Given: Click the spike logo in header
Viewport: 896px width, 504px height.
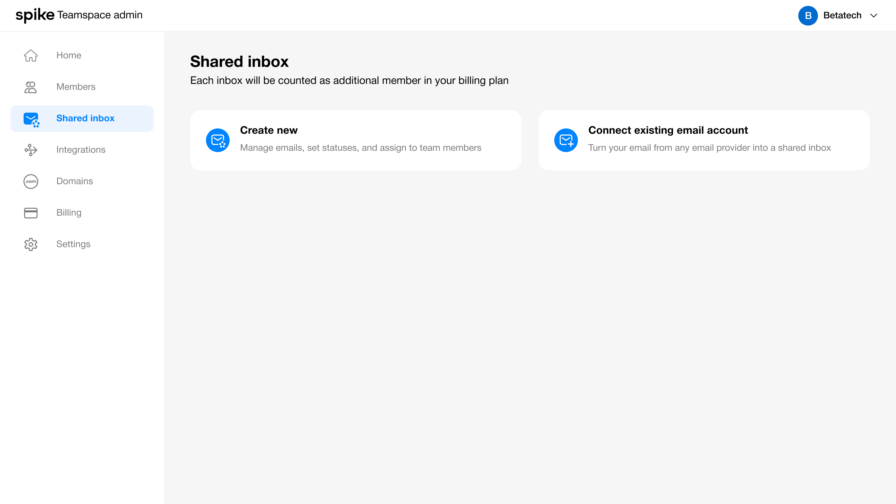Looking at the screenshot, I should click(35, 15).
